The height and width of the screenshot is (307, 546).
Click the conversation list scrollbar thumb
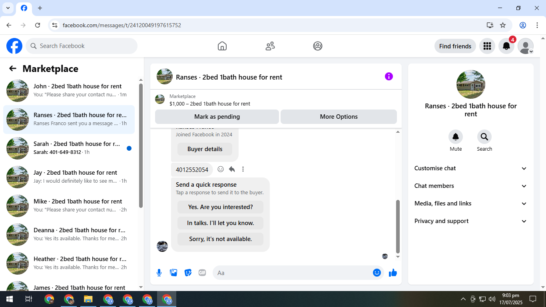point(141,146)
